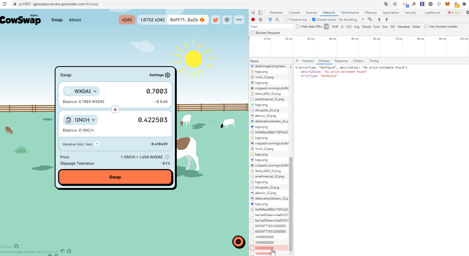This screenshot has width=469, height=256.
Task: Flip tokens with the down-arrow button
Action: click(x=115, y=109)
